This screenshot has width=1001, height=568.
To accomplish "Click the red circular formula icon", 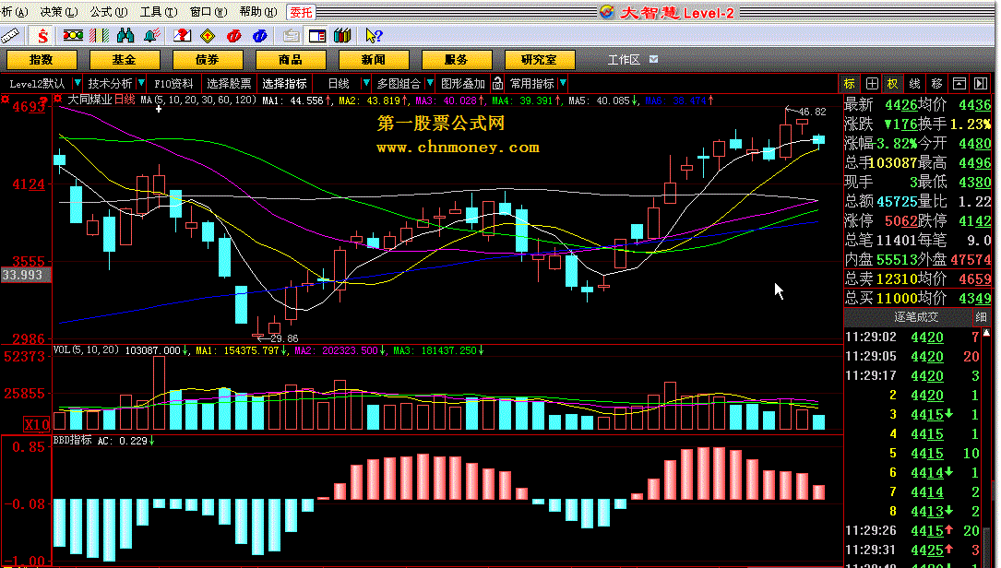I will [233, 36].
